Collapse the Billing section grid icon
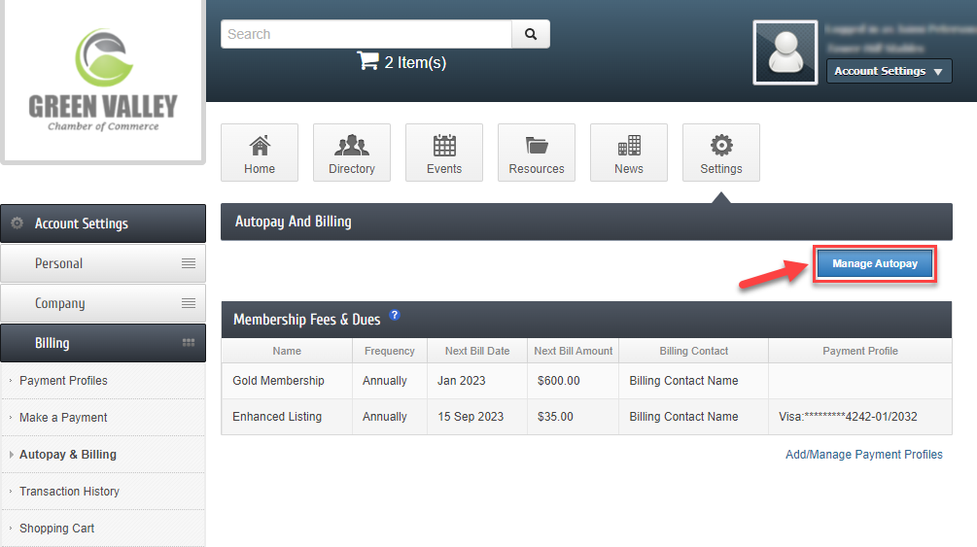 tap(189, 343)
